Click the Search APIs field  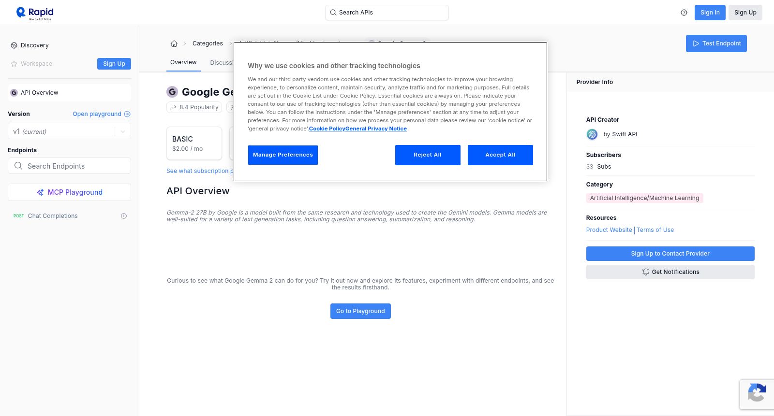click(x=387, y=13)
